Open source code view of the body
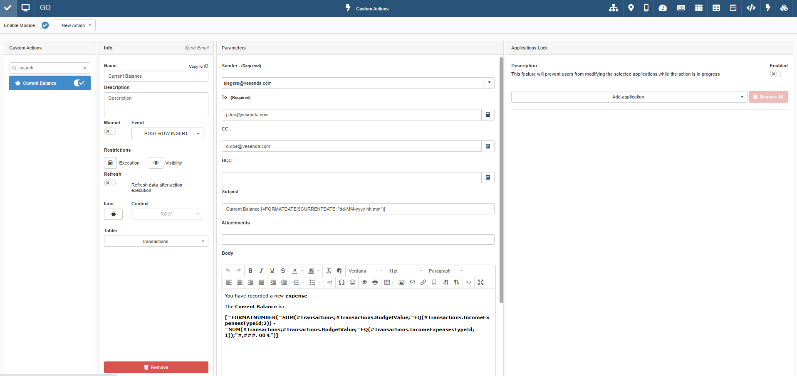 469,283
